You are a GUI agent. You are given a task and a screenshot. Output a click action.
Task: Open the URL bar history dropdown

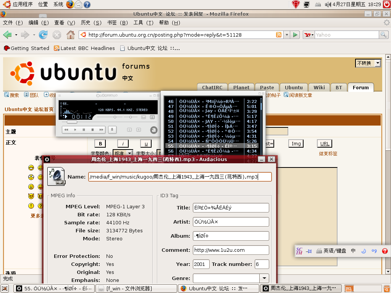tap(287, 35)
